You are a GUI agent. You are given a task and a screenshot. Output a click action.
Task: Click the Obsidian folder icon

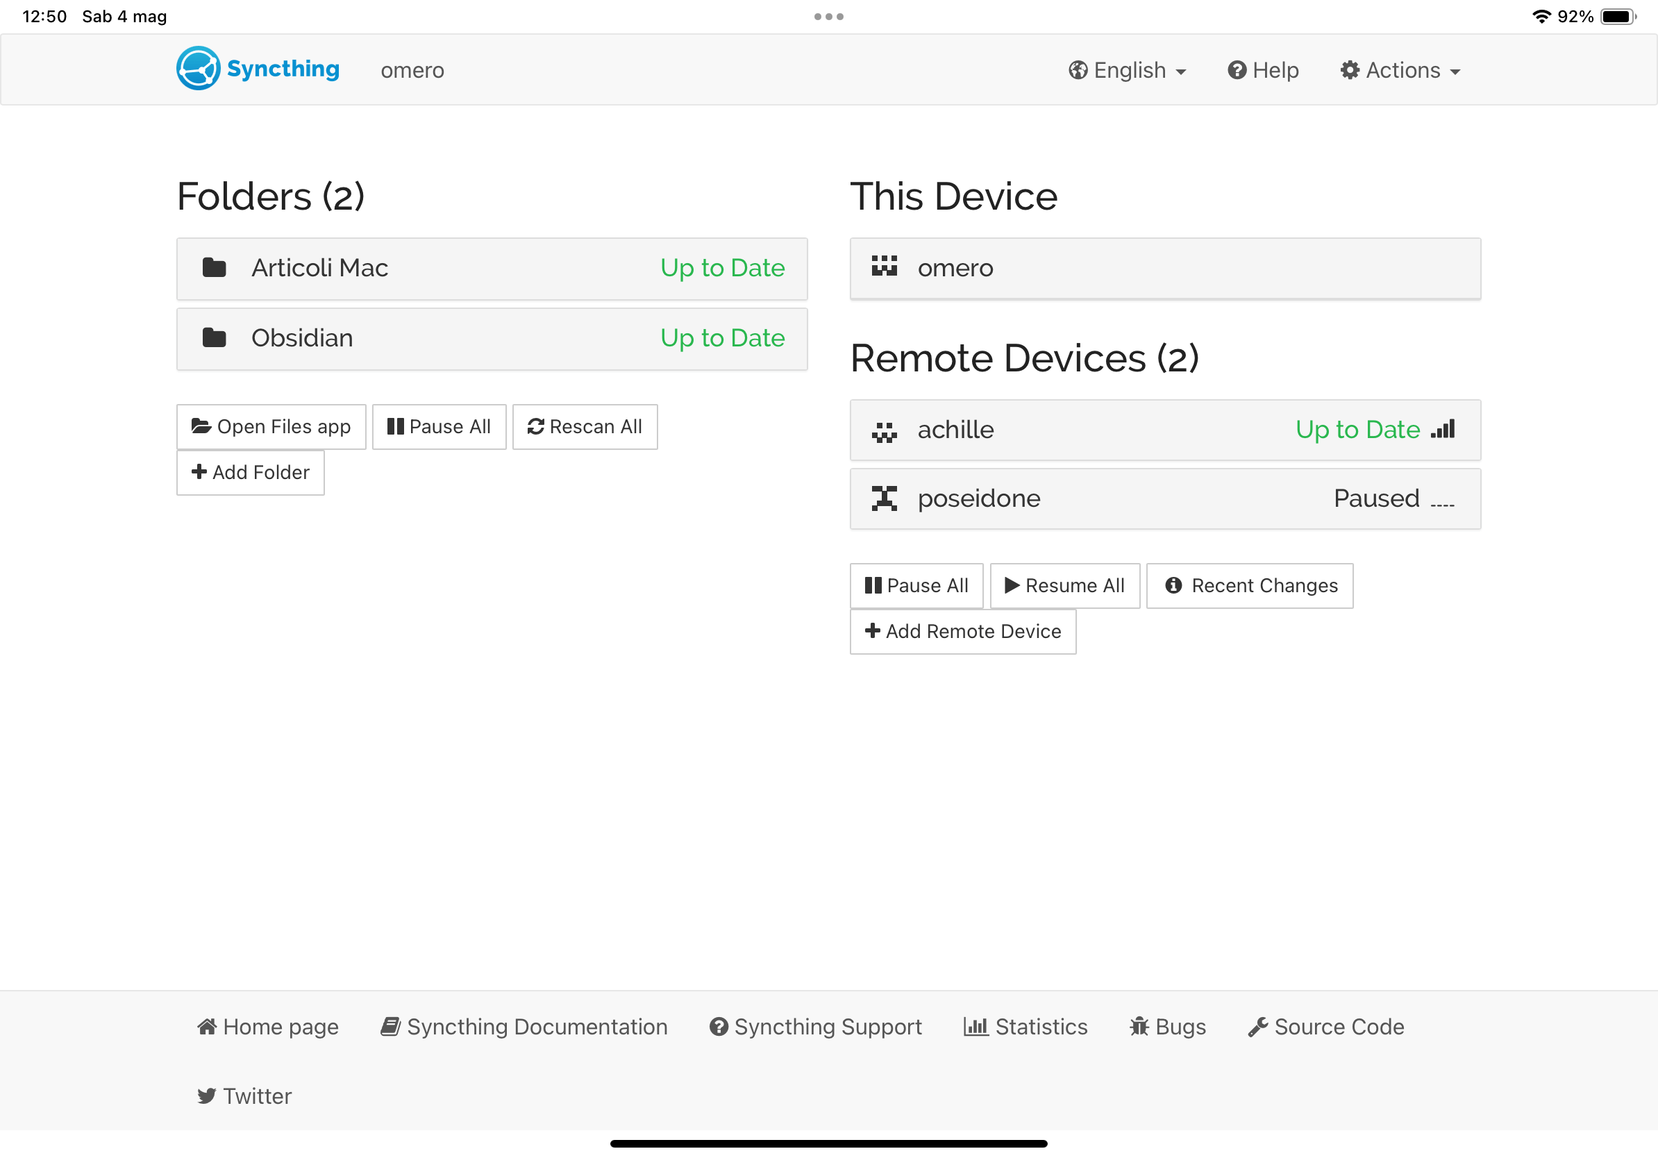click(214, 337)
